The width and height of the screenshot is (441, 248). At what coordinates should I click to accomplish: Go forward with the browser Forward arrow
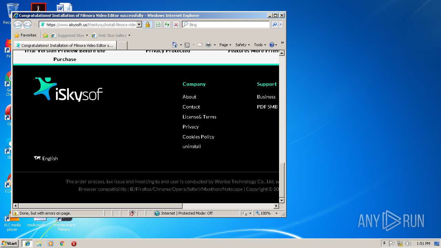coord(28,24)
